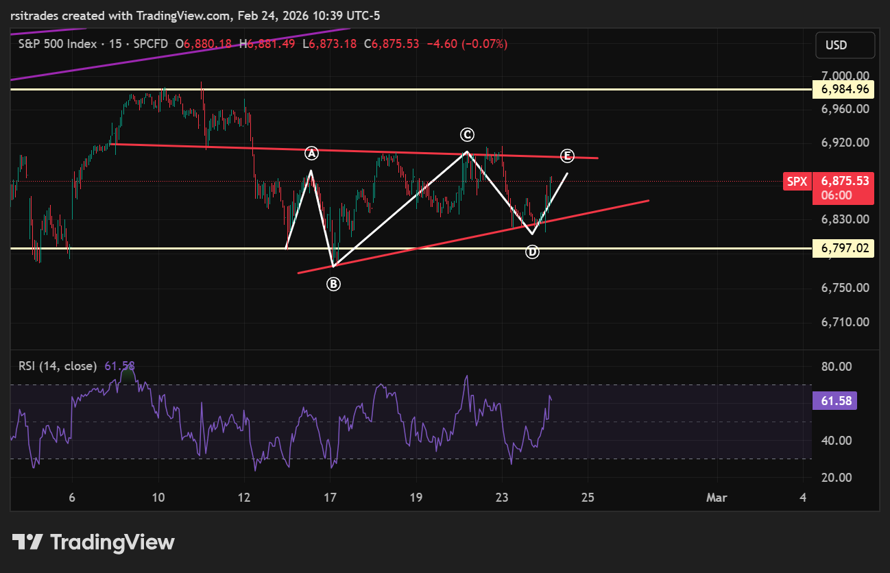Click the RSI value label 61.58 on axis

[836, 401]
